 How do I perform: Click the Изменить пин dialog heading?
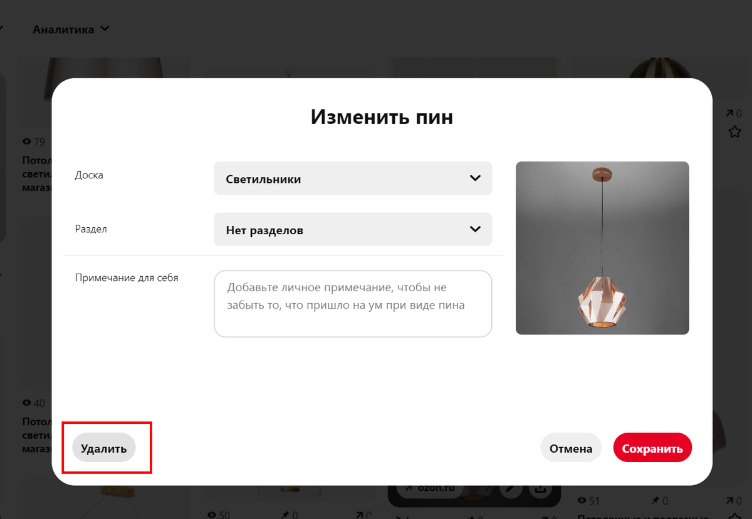tap(382, 116)
